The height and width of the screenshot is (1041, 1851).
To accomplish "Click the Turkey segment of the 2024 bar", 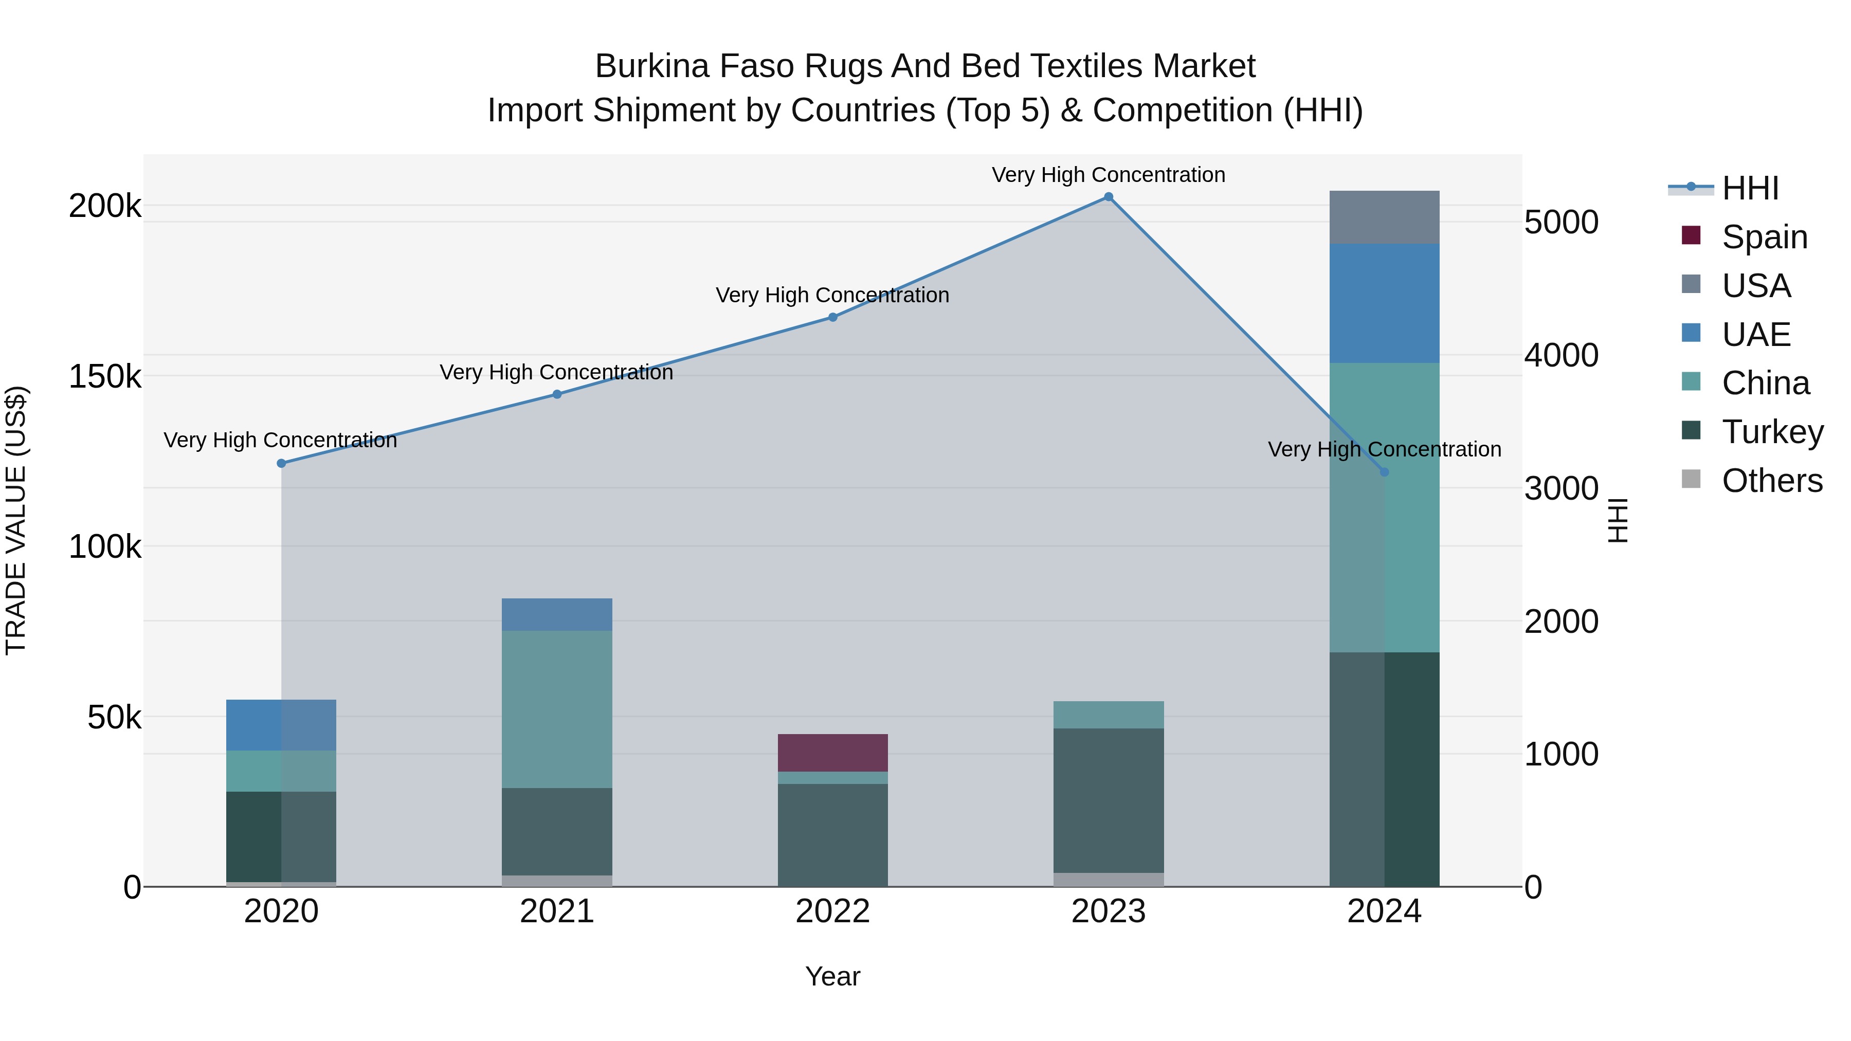I will 1385,770.
